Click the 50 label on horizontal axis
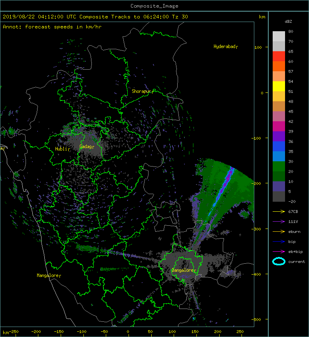This screenshot has height=337, width=309. click(x=151, y=332)
